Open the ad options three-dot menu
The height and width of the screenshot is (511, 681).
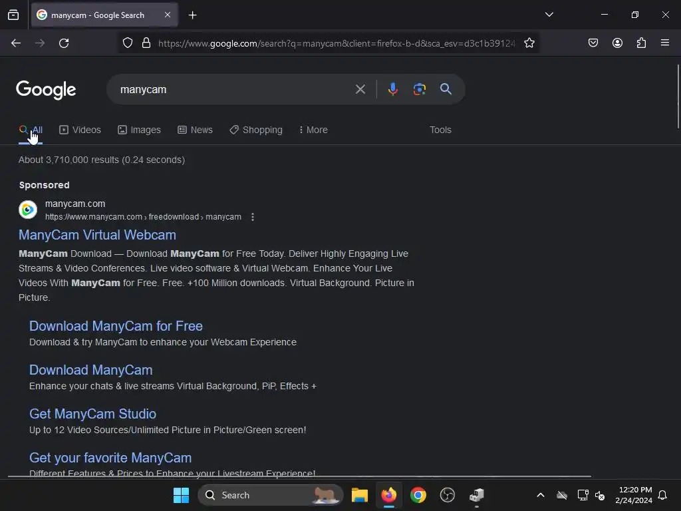[x=253, y=217]
